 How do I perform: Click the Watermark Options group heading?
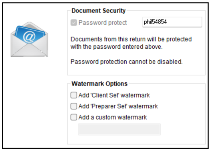click(100, 84)
